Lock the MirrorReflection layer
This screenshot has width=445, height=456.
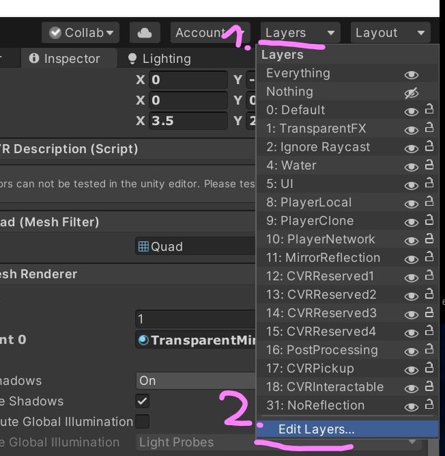point(429,258)
